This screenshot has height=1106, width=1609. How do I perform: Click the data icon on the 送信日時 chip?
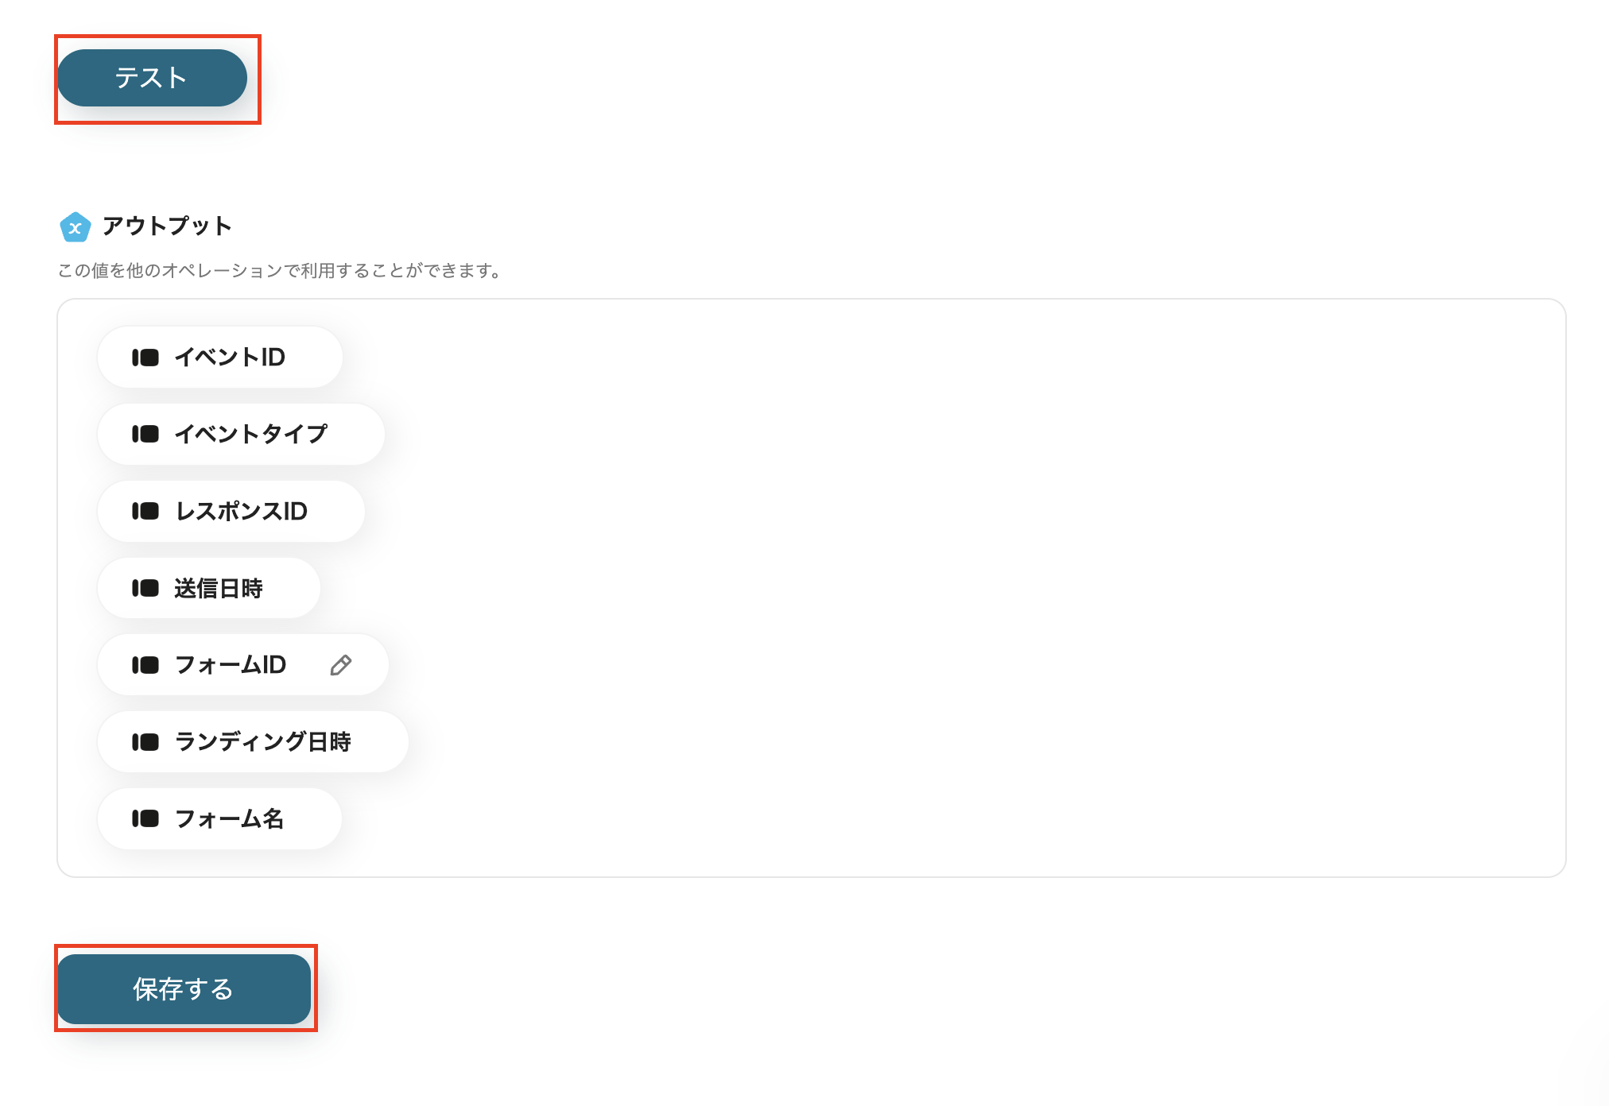[x=147, y=588]
